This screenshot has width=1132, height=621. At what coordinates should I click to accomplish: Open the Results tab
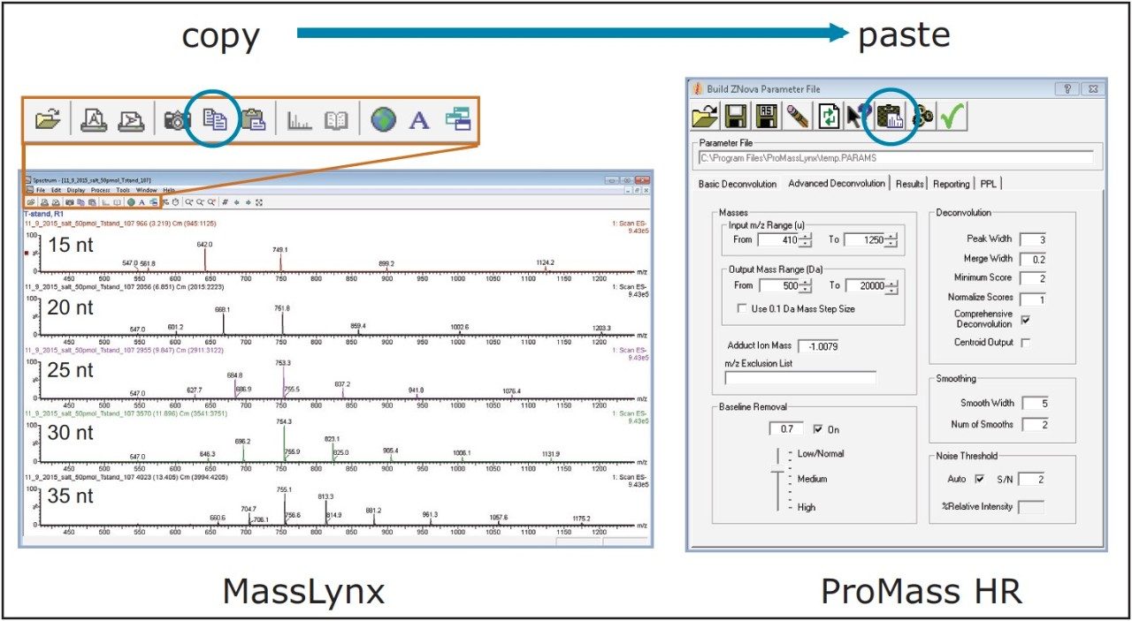point(909,184)
